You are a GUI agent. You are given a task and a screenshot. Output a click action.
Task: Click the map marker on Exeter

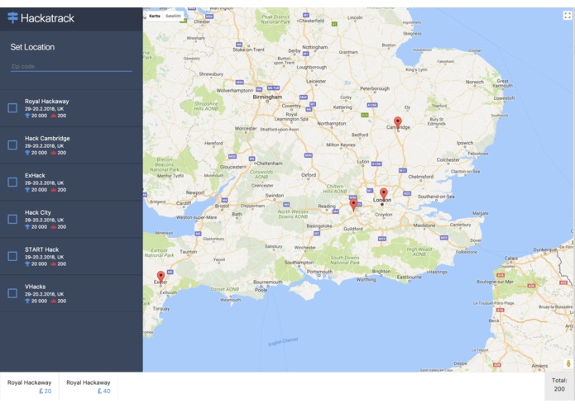161,277
